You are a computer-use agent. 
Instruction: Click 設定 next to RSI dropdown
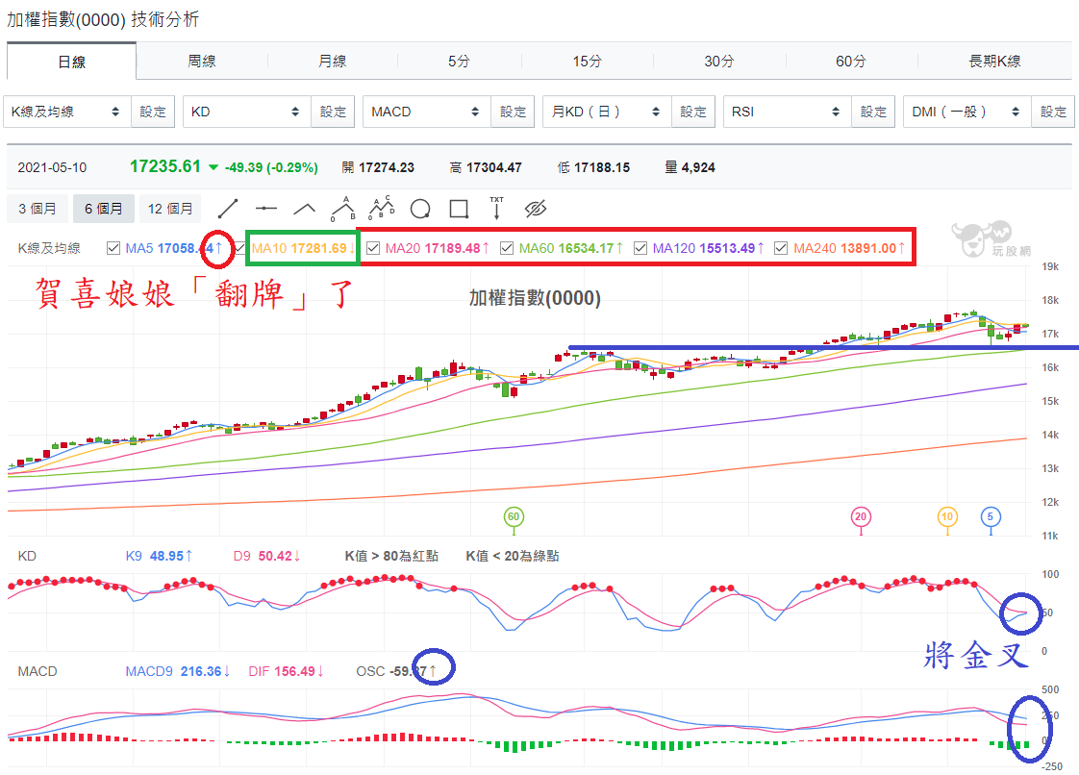[x=873, y=112]
